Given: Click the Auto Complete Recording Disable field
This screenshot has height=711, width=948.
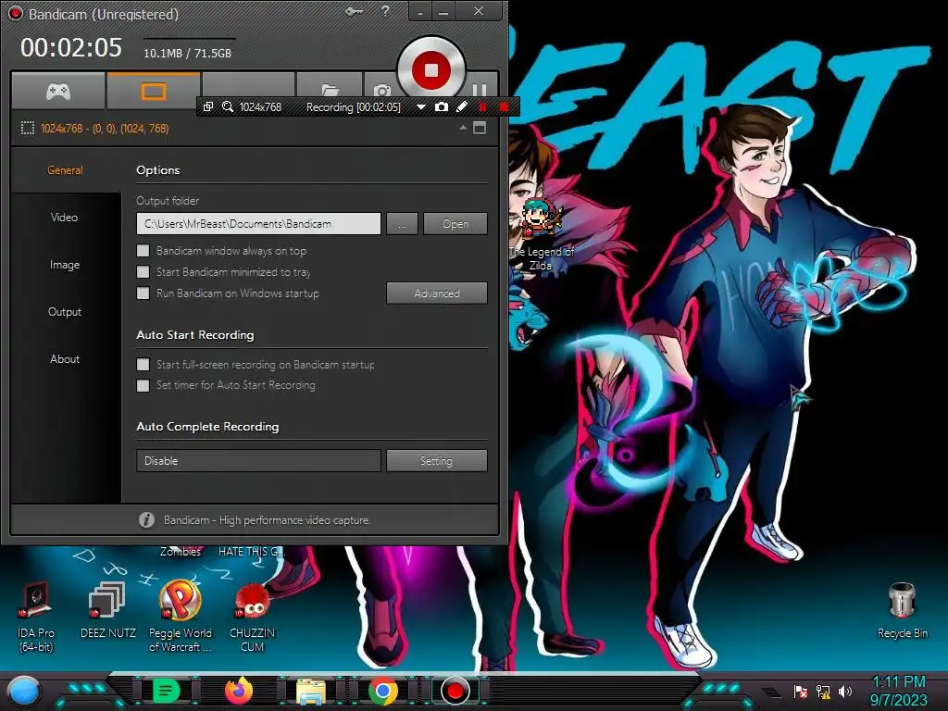Looking at the screenshot, I should (x=258, y=461).
